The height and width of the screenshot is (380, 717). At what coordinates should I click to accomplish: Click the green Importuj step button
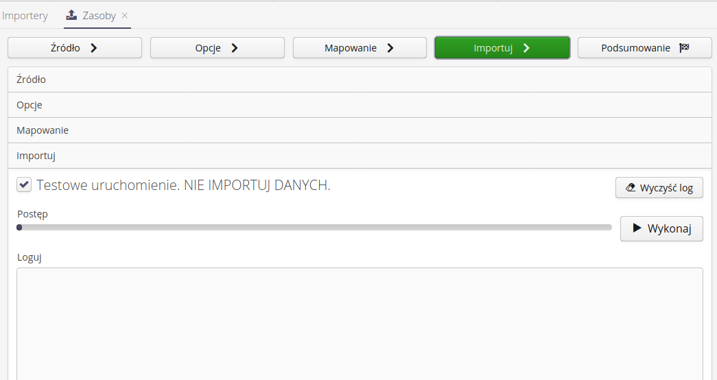502,48
